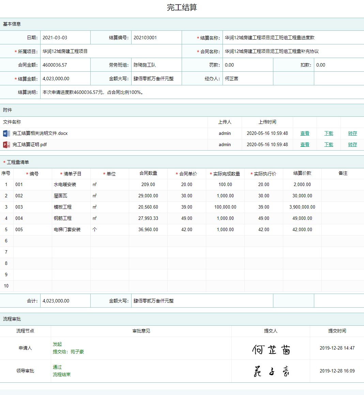This screenshot has width=364, height=395.
Task: Click contract quantity 36,960.00
Action: coord(148,229)
